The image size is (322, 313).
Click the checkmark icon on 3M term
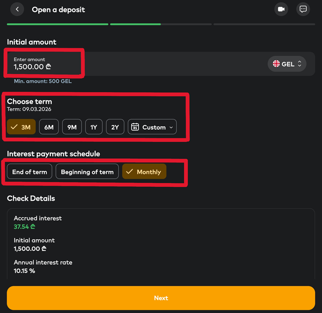pos(14,127)
